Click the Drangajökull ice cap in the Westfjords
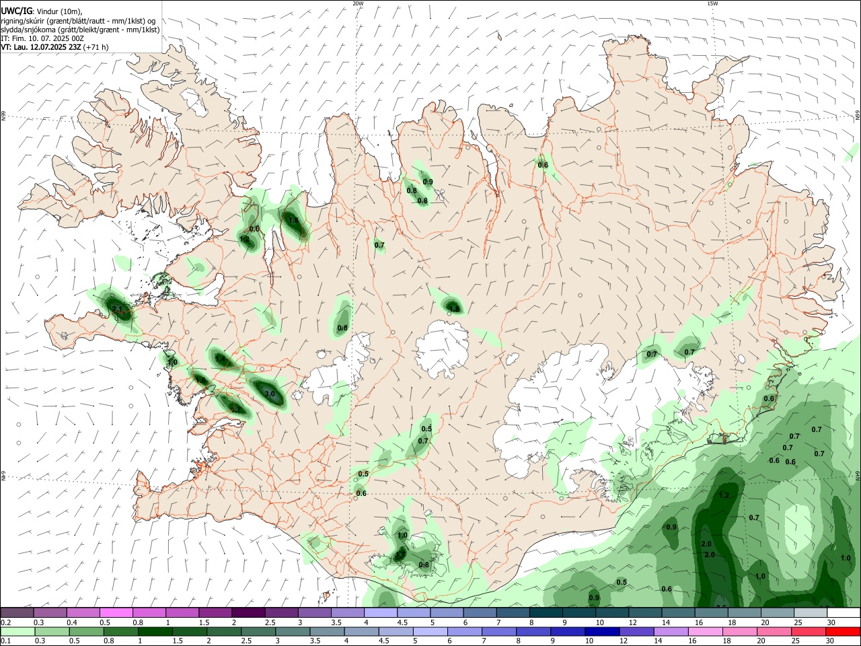861x646 pixels. coord(195,102)
